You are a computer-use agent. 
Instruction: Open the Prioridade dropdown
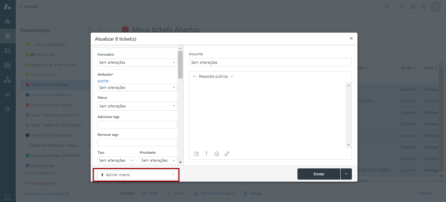(158, 160)
